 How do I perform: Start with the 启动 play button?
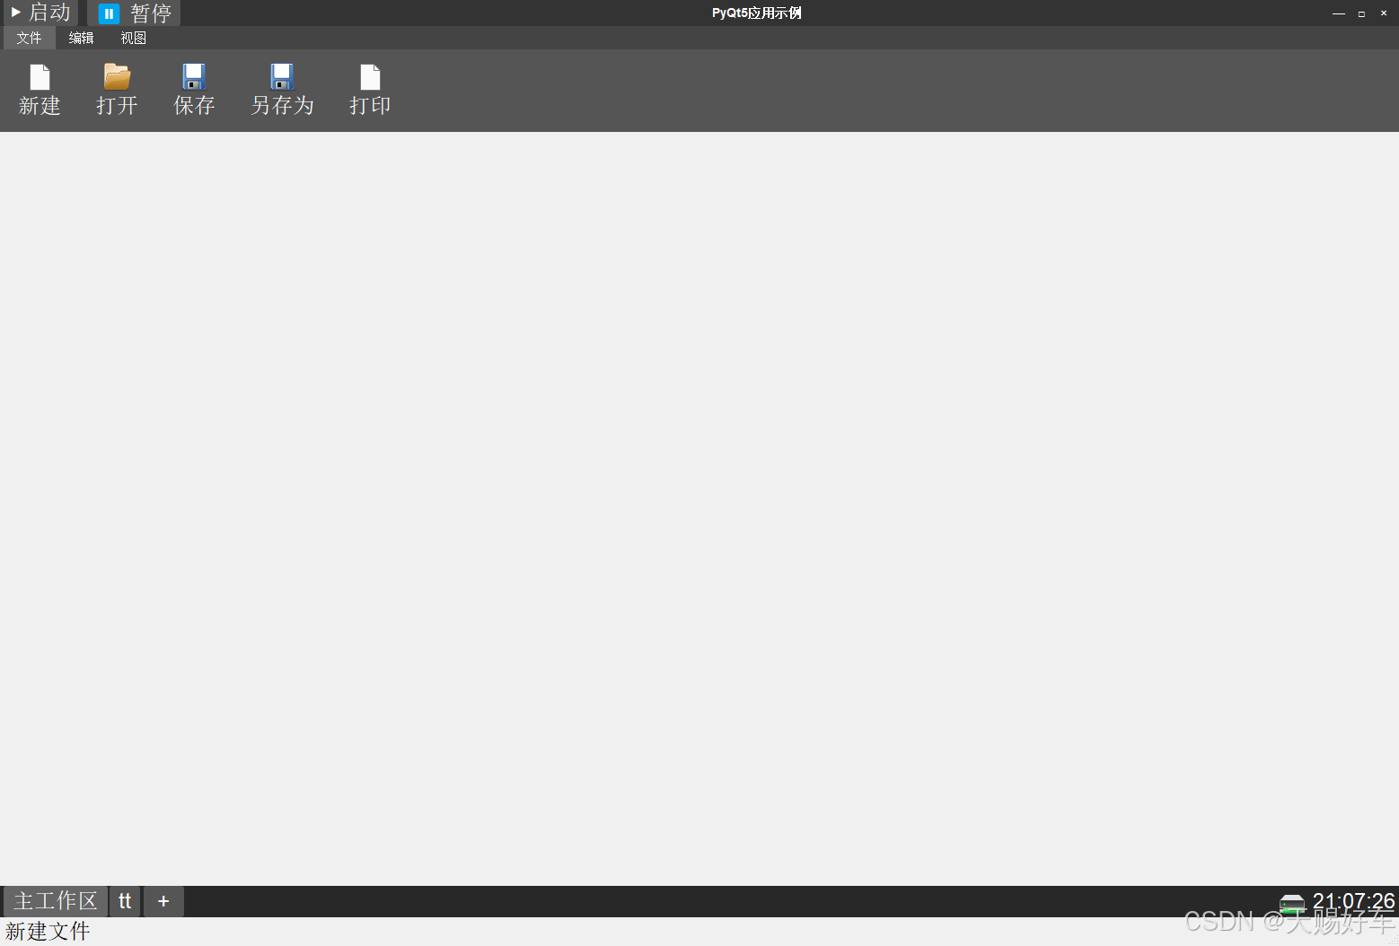(x=41, y=13)
